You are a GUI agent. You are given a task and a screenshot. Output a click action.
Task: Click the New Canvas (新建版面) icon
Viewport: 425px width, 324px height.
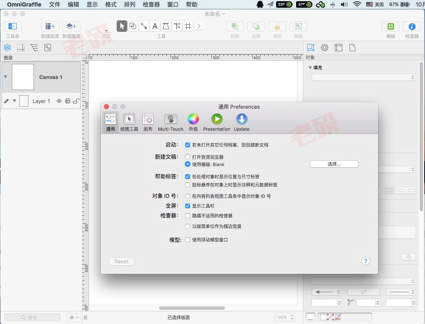tap(50, 26)
